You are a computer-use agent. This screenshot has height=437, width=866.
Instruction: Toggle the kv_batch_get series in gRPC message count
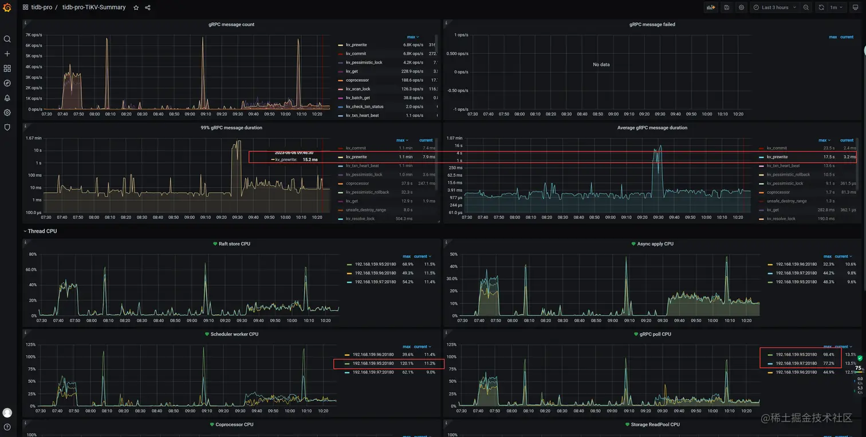pyautogui.click(x=358, y=98)
